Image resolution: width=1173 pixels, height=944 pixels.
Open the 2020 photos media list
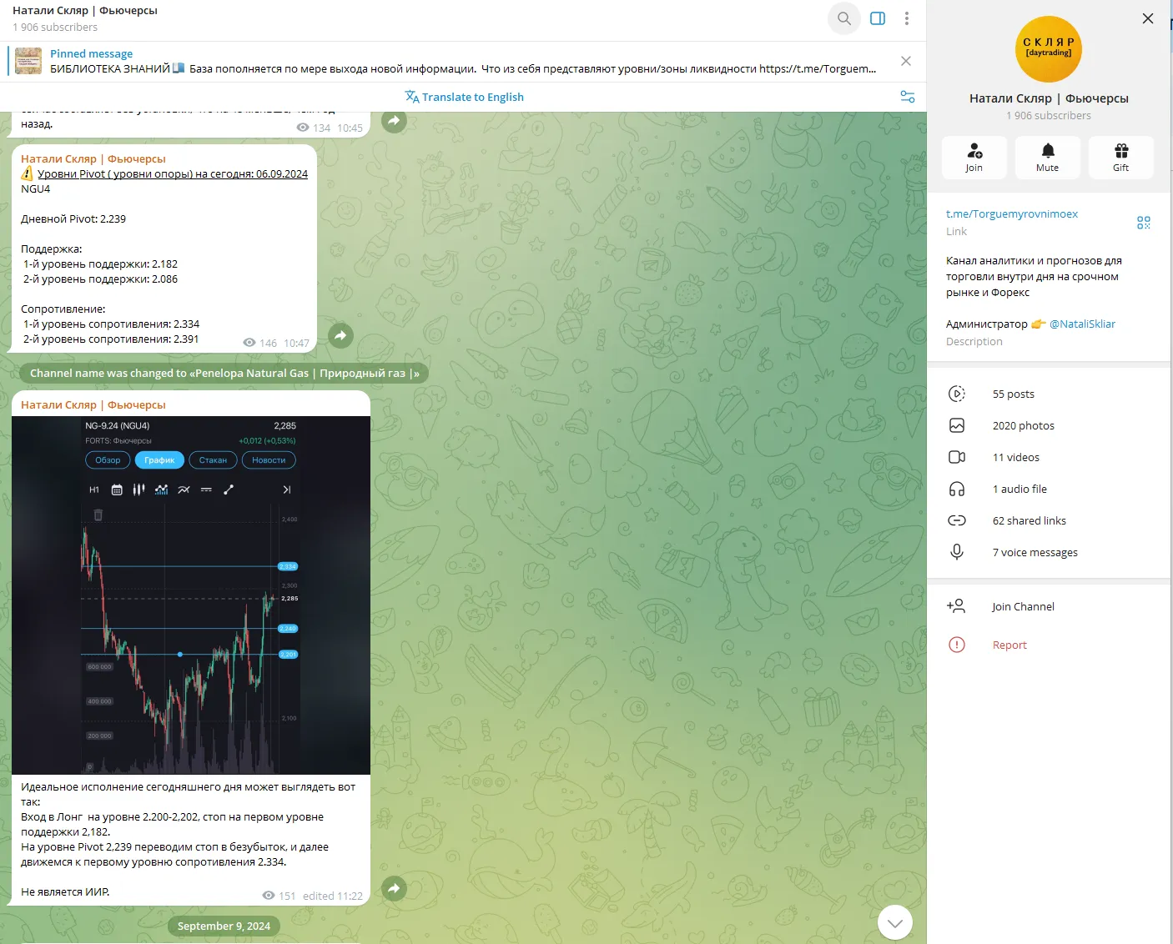tap(1050, 425)
